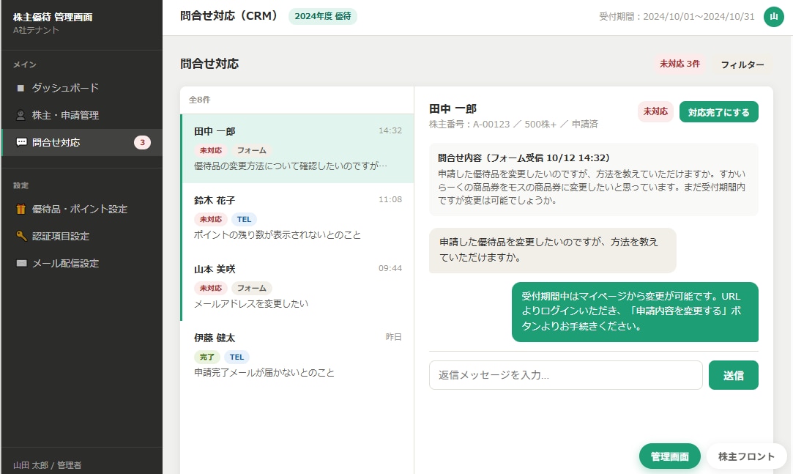
Task: Click the key icon beside 認証項目設定
Action: tap(21, 236)
